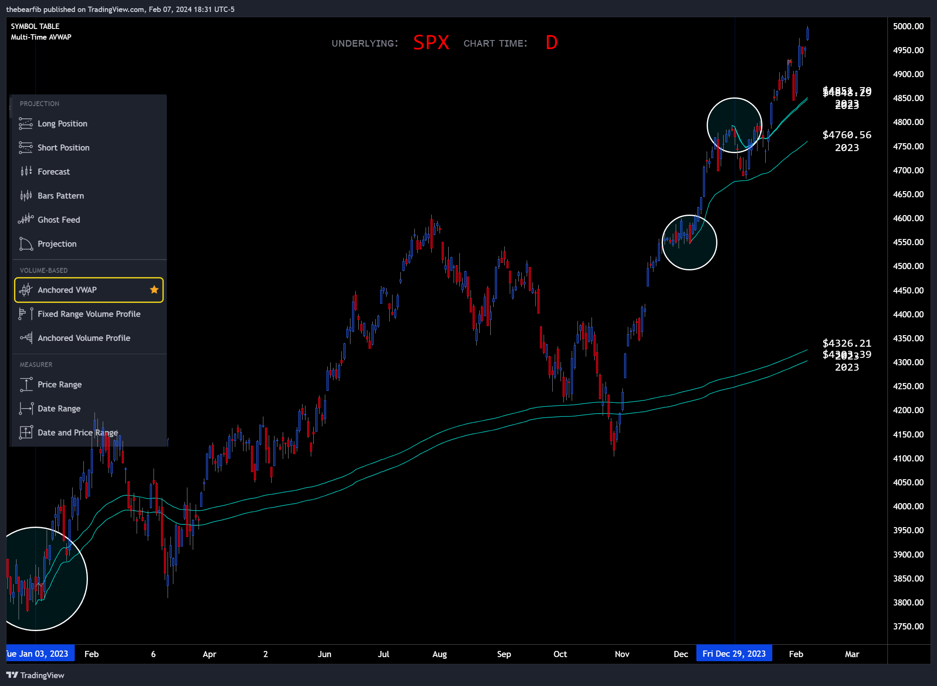Viewport: 937px width, 686px height.
Task: Select the Long Position tool icon
Action: [x=26, y=124]
